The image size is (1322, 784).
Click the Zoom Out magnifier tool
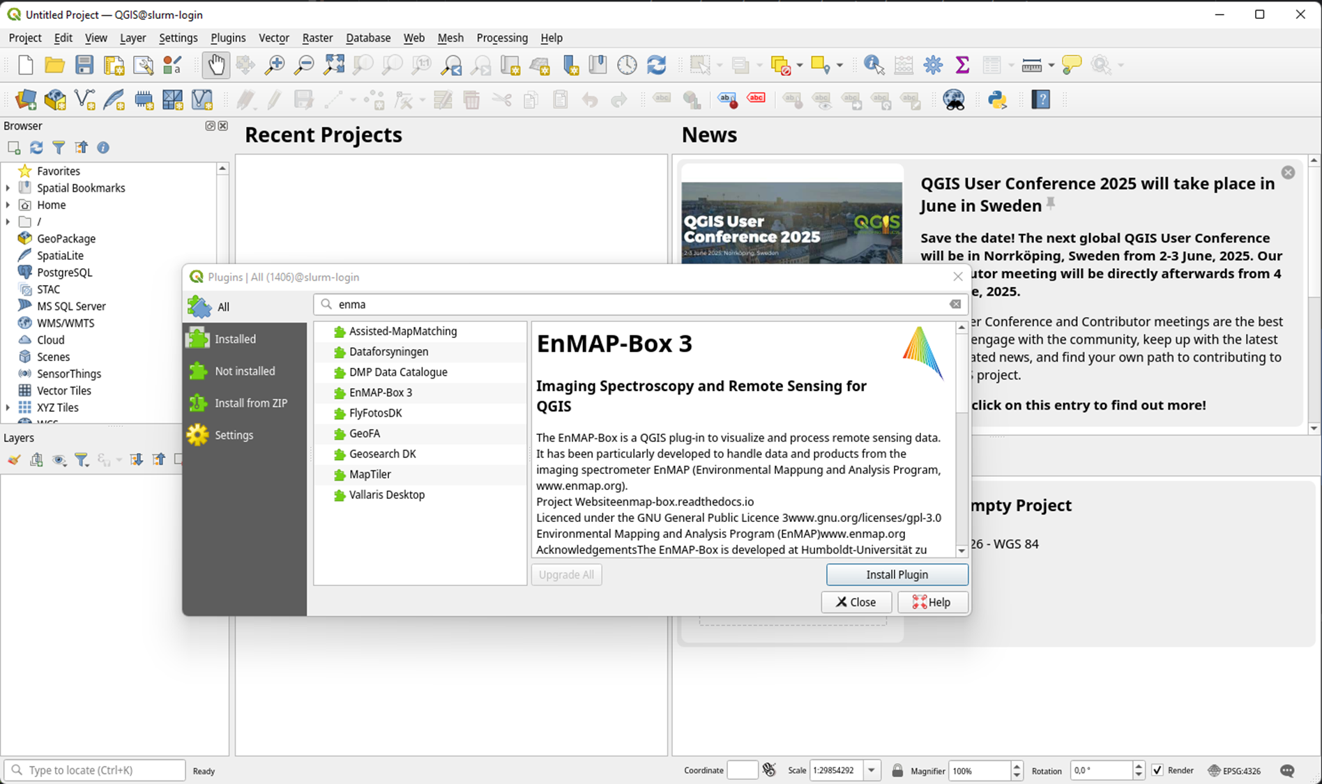304,65
